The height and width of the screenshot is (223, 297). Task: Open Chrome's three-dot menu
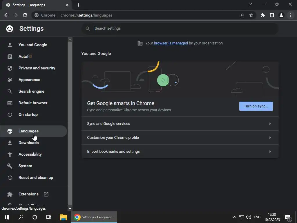[x=291, y=15]
